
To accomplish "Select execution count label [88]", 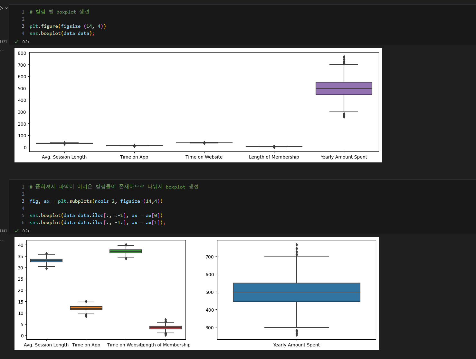I will pos(4,231).
